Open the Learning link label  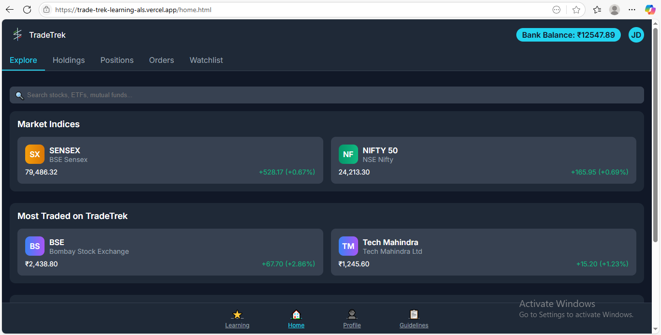pos(237,325)
